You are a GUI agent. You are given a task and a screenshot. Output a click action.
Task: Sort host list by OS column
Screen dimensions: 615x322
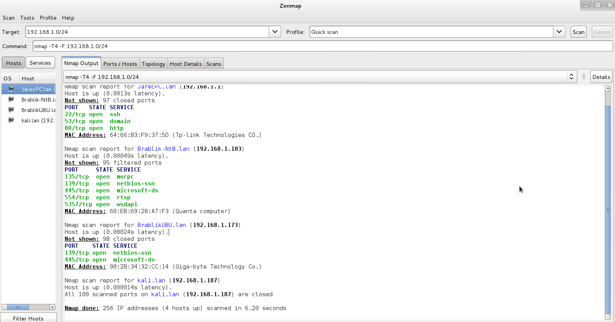point(10,78)
